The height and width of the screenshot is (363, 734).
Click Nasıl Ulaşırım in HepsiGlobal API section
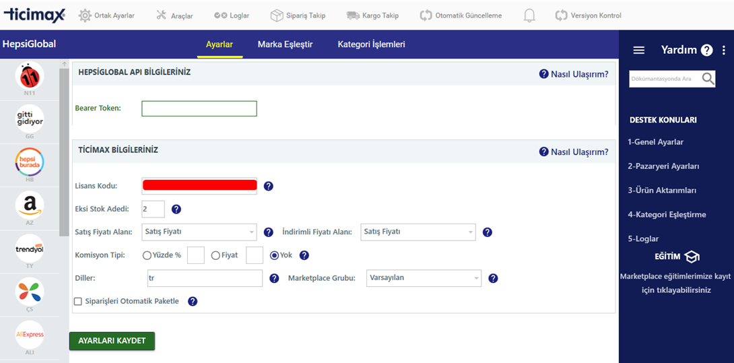click(574, 74)
